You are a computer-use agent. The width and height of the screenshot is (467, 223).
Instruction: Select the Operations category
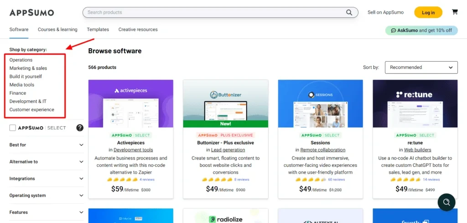(21, 60)
